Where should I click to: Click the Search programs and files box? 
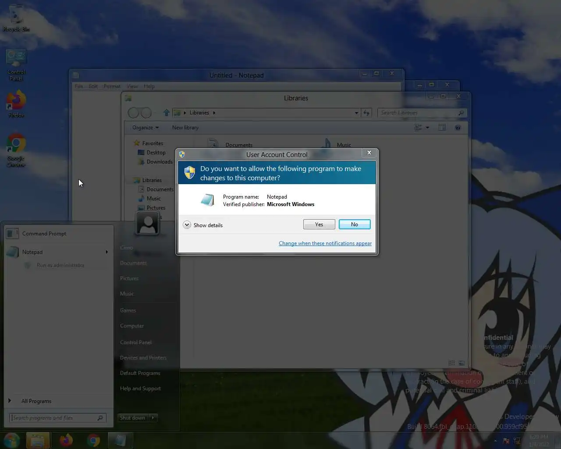(57, 418)
